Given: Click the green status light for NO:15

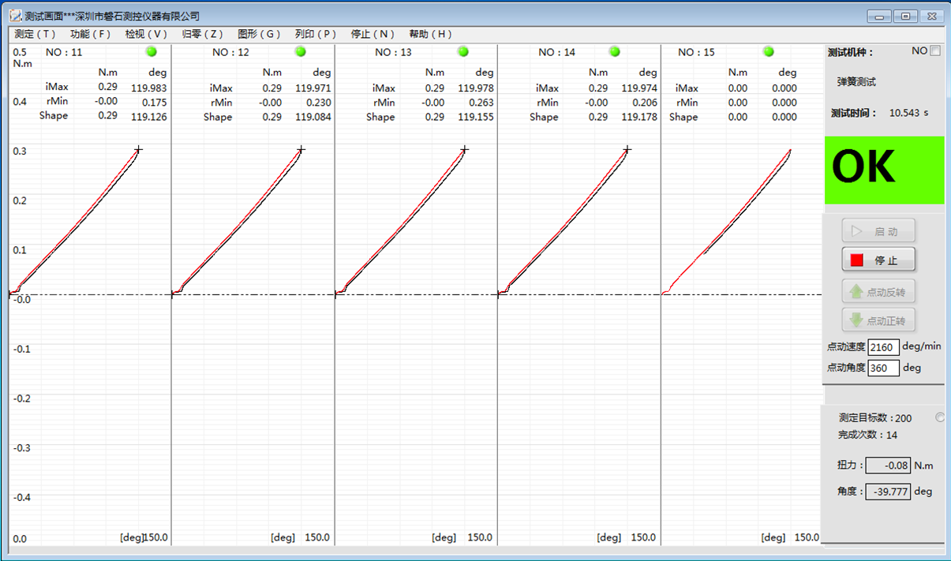Looking at the screenshot, I should pyautogui.click(x=769, y=51).
